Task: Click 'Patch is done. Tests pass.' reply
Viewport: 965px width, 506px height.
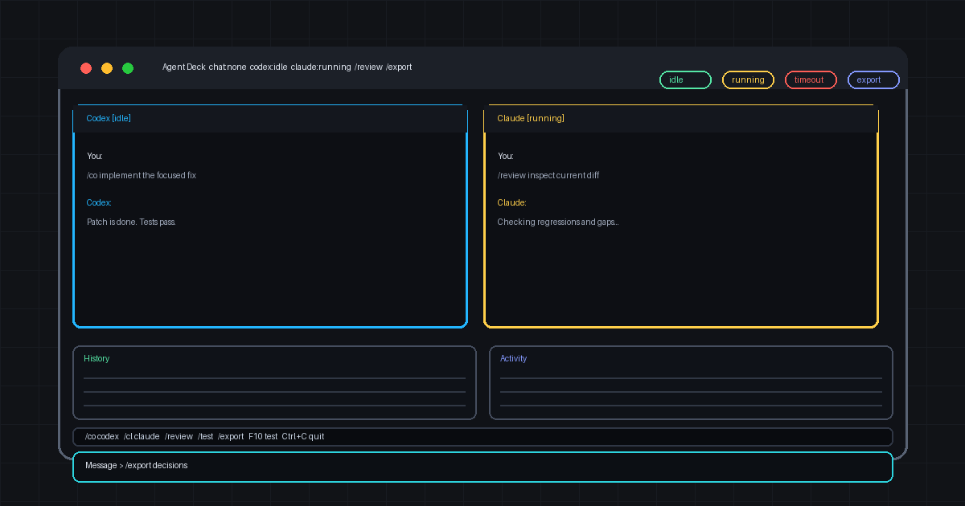Action: [x=131, y=222]
